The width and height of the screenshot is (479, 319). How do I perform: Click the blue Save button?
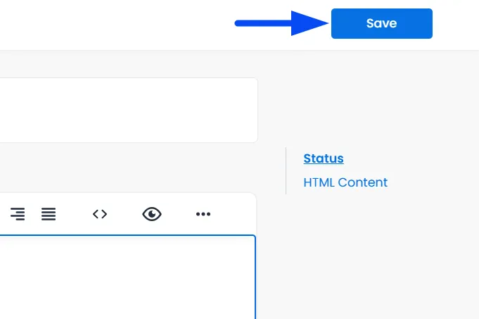[x=381, y=23]
